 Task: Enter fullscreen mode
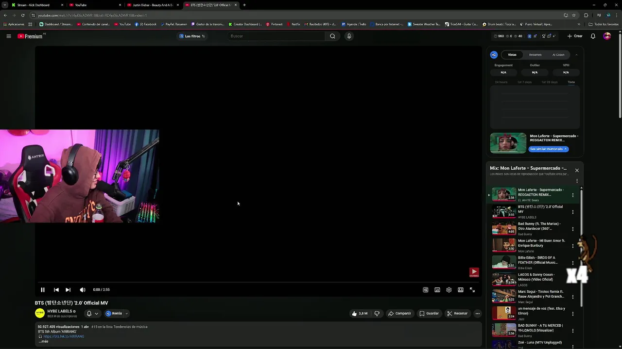pyautogui.click(x=472, y=290)
